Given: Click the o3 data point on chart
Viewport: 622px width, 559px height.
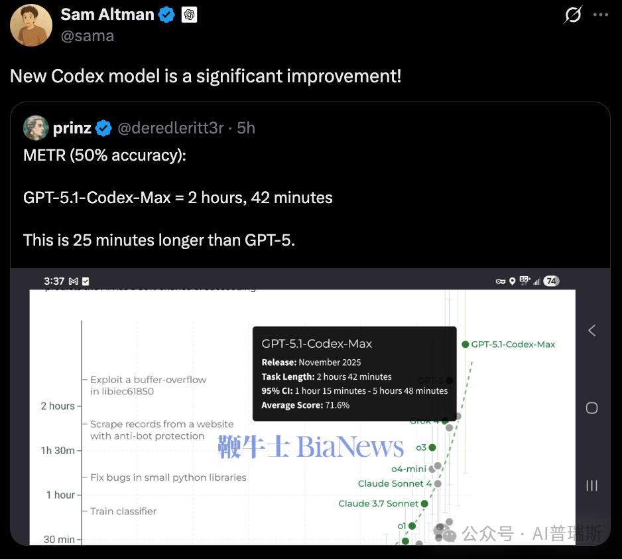Looking at the screenshot, I should pyautogui.click(x=432, y=447).
